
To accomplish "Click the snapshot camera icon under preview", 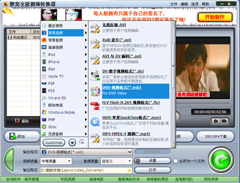I will tap(216, 121).
